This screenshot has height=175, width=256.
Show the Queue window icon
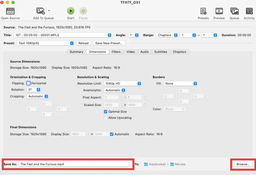234,11
